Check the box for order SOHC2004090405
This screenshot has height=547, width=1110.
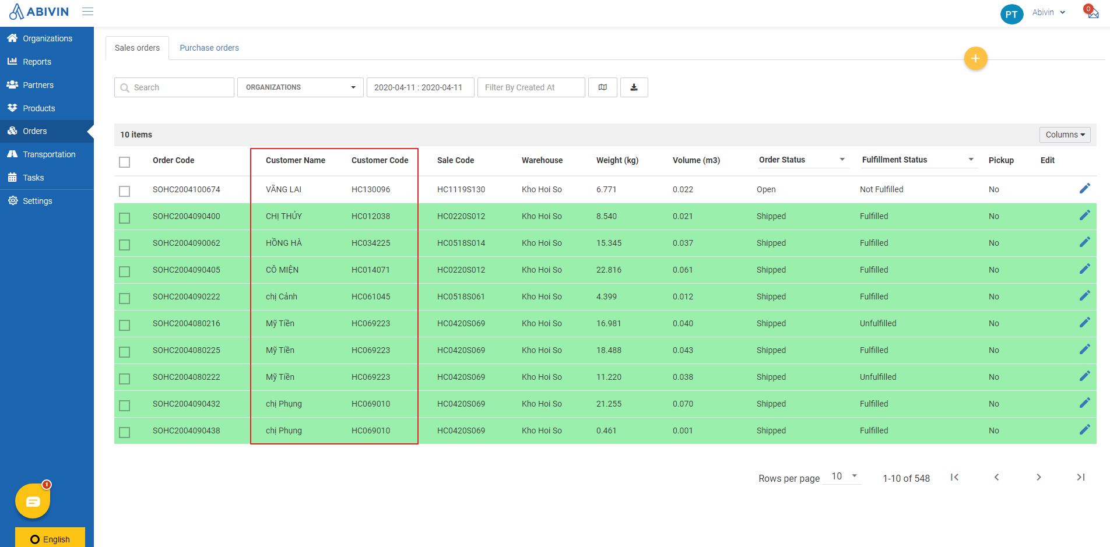(x=124, y=271)
